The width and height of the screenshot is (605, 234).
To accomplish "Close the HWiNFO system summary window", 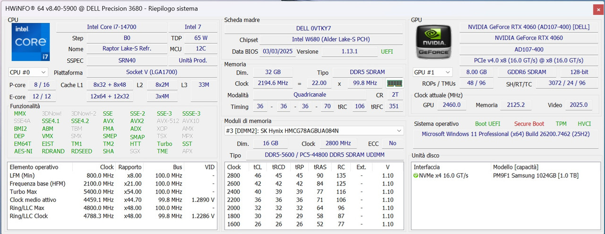I will click(x=598, y=8).
